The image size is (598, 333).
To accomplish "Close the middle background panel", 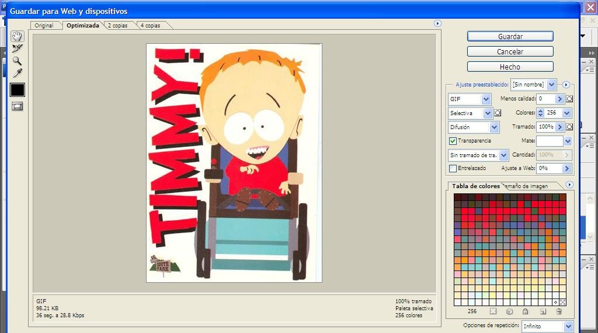I will (x=592, y=137).
